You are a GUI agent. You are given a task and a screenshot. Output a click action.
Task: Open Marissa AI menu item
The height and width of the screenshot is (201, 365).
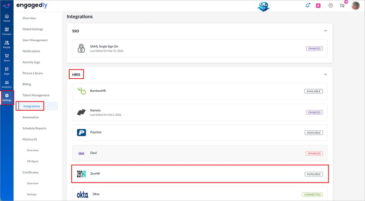tap(30, 139)
